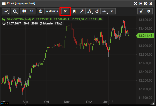156x106 pixels.
Task: Select the pitchfork drawing tool
Action: [89, 11]
